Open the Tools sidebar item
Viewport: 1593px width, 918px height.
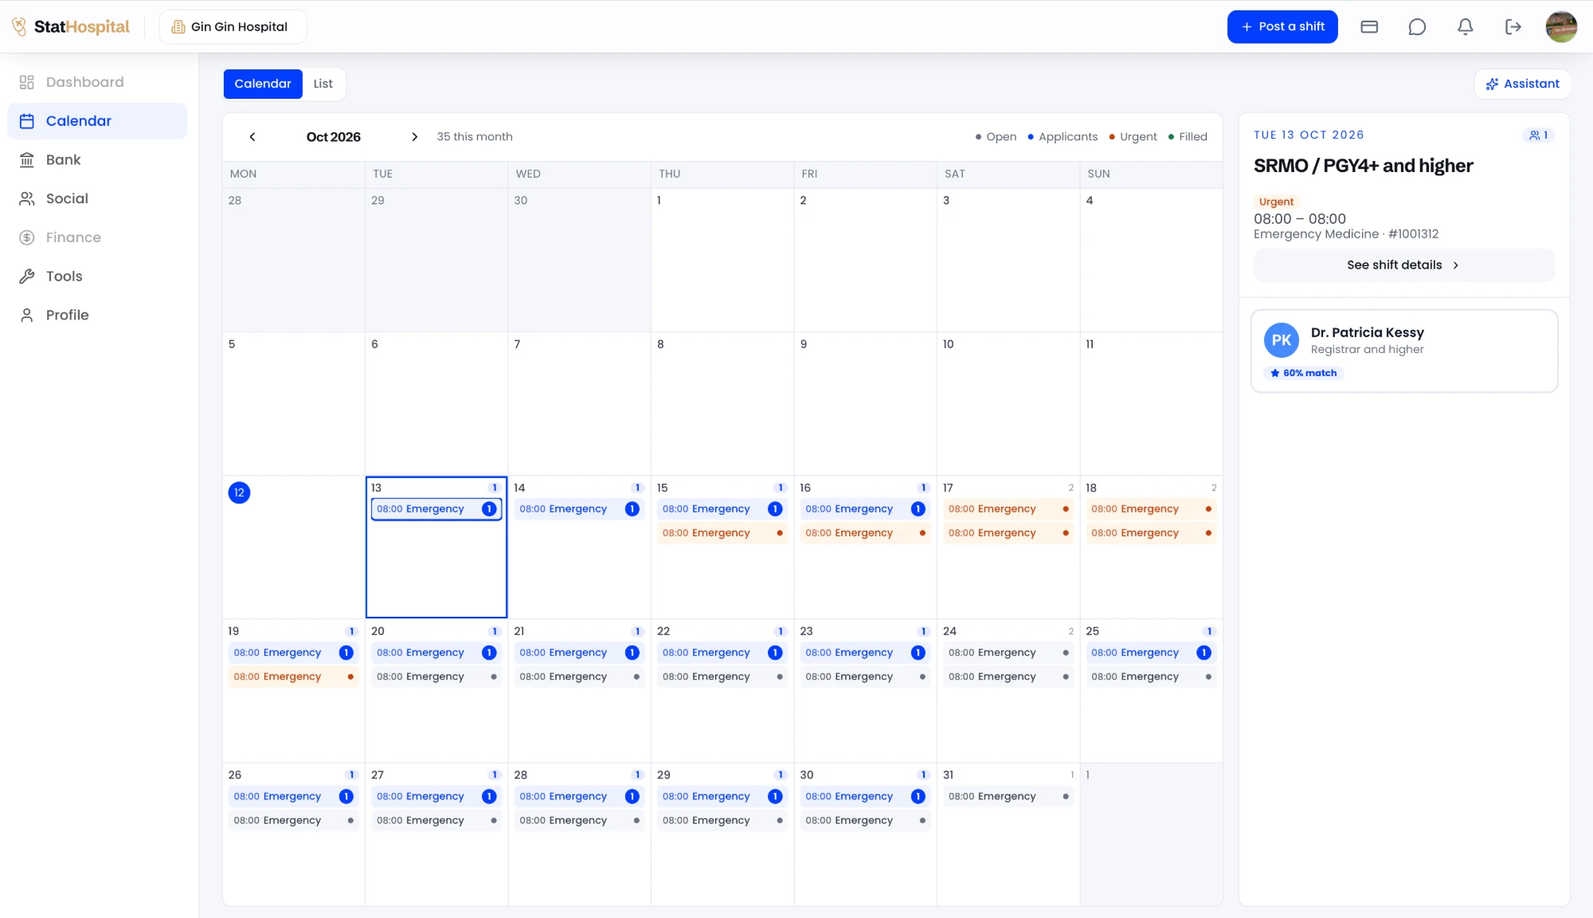pyautogui.click(x=97, y=276)
